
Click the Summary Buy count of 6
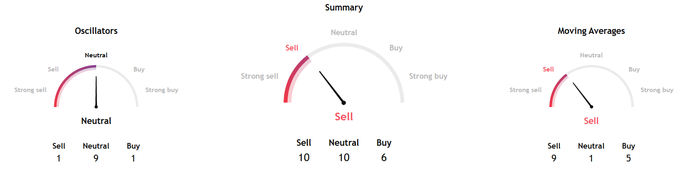[x=384, y=157]
